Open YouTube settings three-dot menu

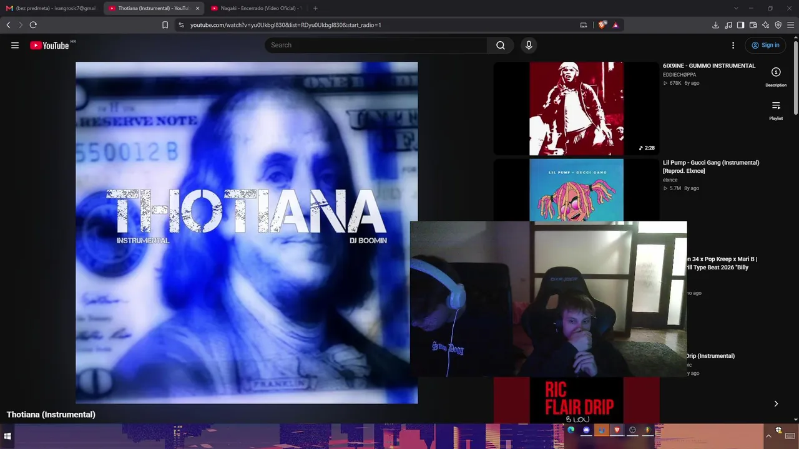click(733, 45)
